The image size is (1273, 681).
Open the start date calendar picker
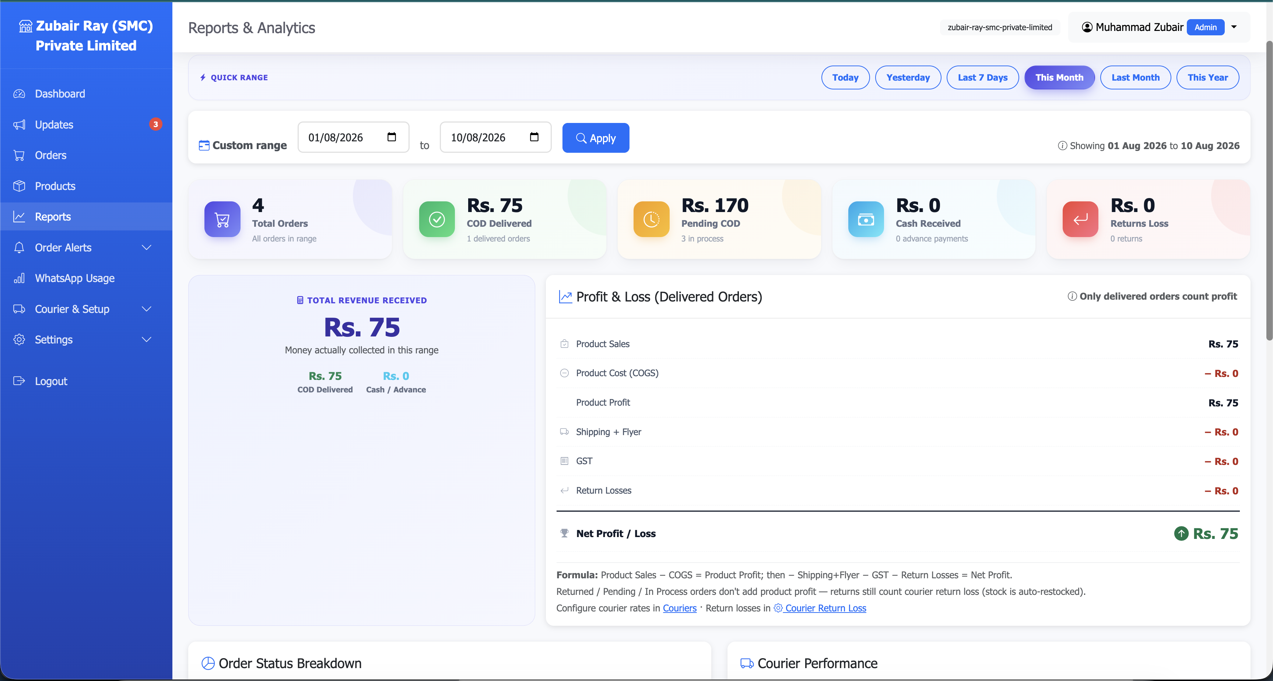tap(392, 137)
